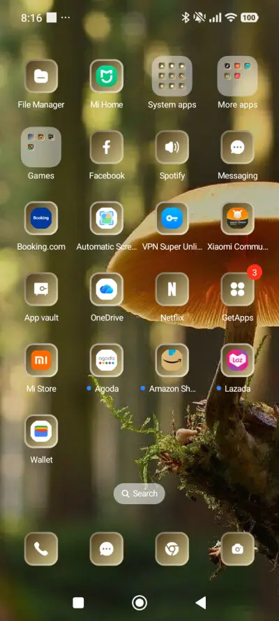Open the messages icon in the dock
Screen dimensions: 279x621
pos(106,548)
